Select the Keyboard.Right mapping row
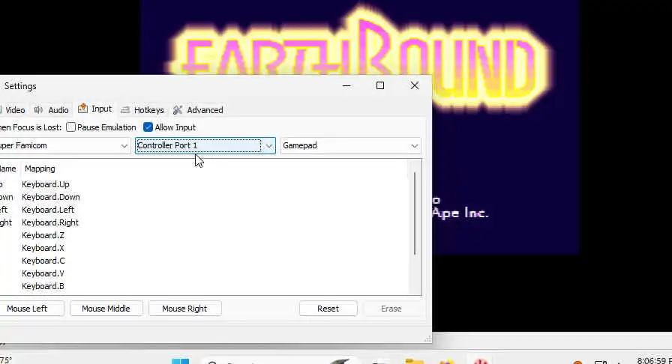 point(203,222)
